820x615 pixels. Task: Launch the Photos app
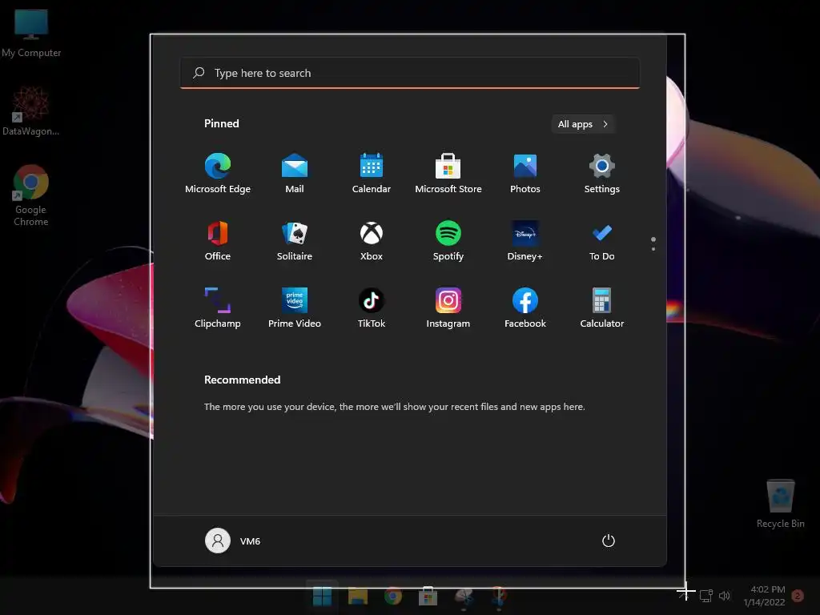[x=525, y=173]
